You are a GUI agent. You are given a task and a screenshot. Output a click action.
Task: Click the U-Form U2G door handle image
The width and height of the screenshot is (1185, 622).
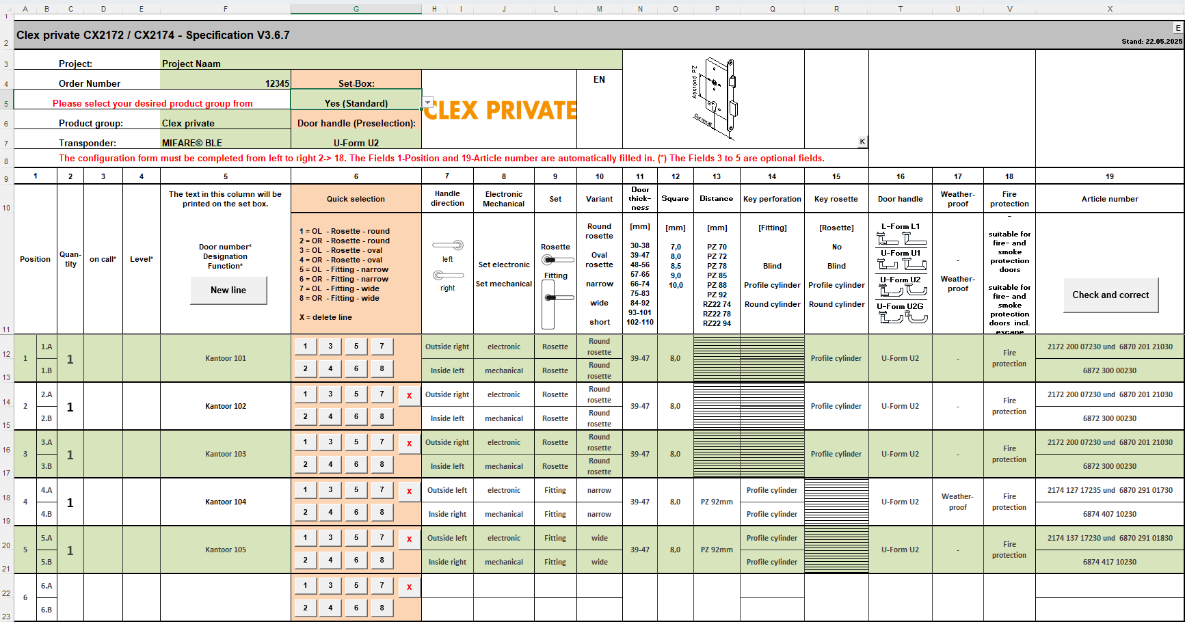pos(901,318)
